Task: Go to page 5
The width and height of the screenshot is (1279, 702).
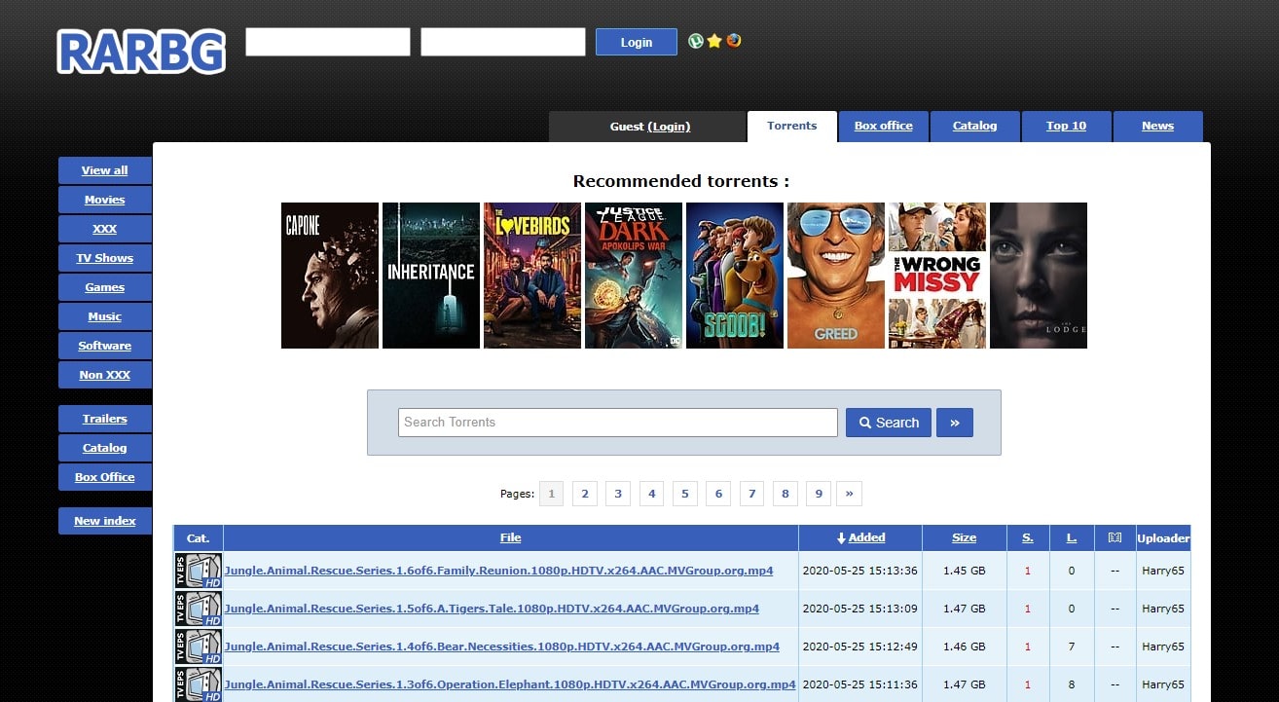Action: coord(685,494)
